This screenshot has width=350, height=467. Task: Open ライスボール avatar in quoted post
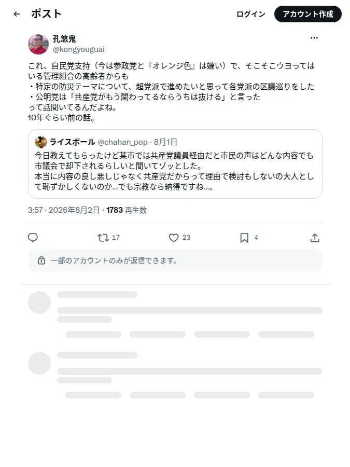[x=41, y=142]
